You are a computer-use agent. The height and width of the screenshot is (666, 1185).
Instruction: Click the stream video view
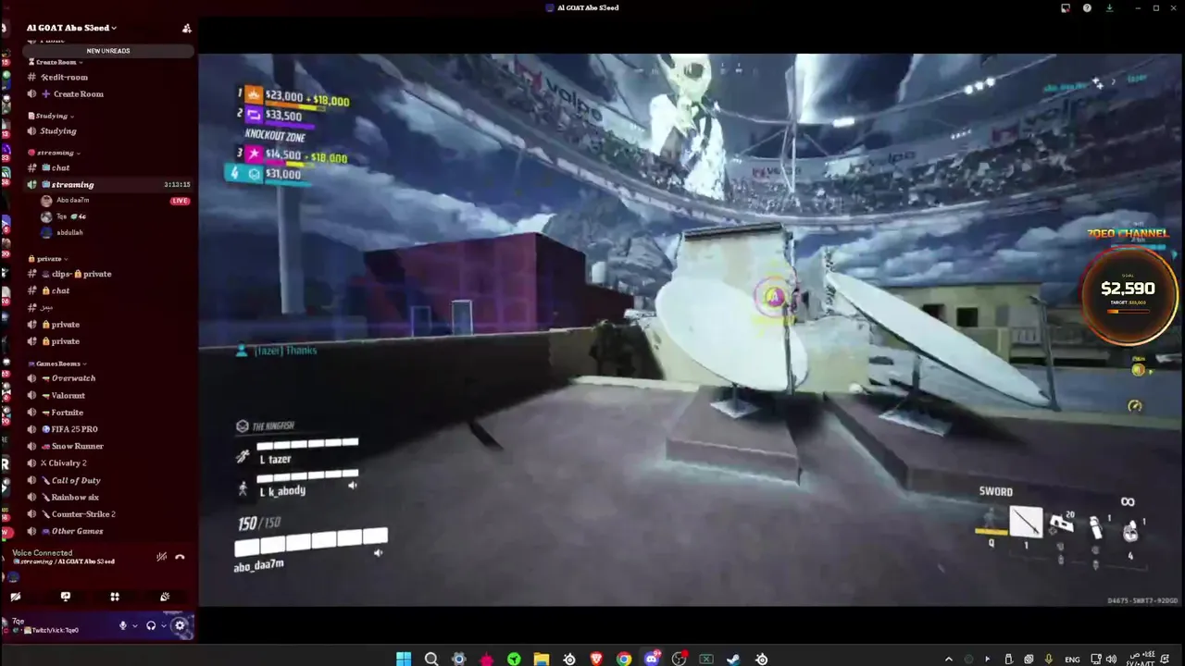[x=692, y=329]
